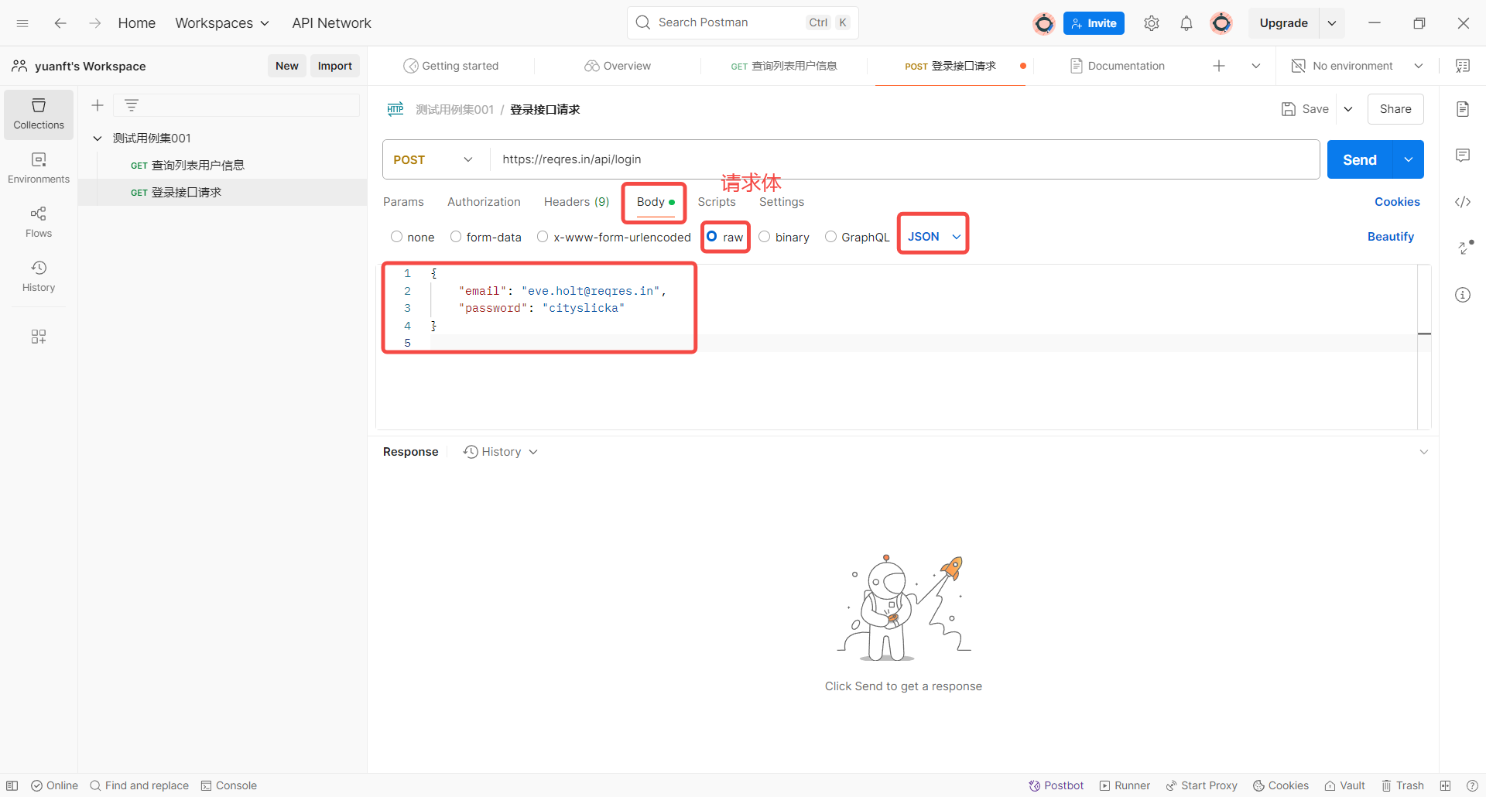
Task: Open the Workspaces dropdown
Action: pos(222,23)
